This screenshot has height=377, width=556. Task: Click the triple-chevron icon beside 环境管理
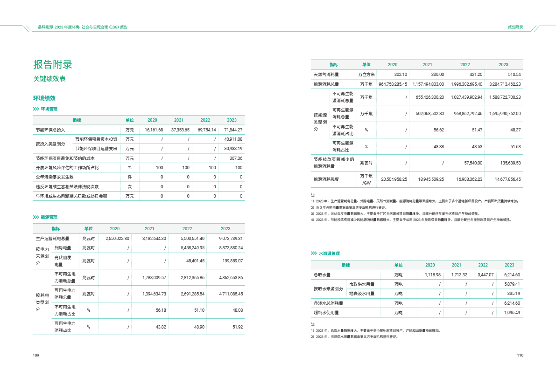pyautogui.click(x=36, y=109)
